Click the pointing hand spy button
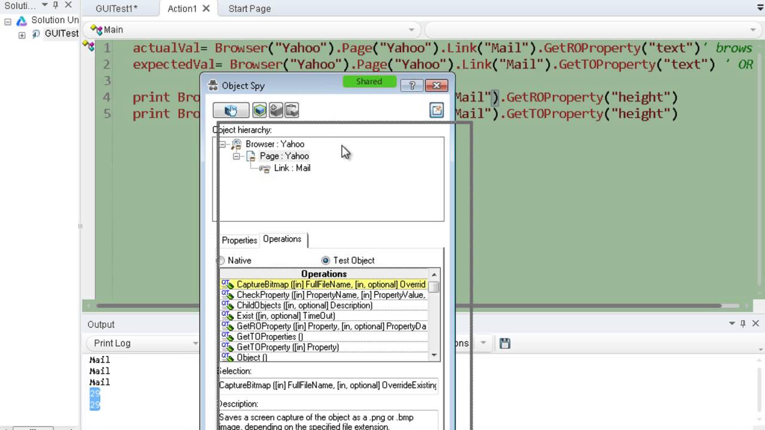The height and width of the screenshot is (430, 765). [x=231, y=110]
